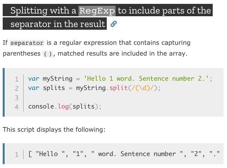Click the "Hello " output array element
Screen dimensions: 227x168
(x=50, y=154)
